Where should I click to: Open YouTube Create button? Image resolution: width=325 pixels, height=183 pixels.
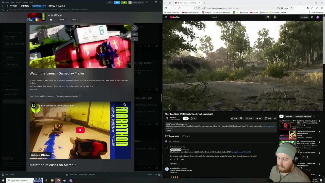coord(304,17)
